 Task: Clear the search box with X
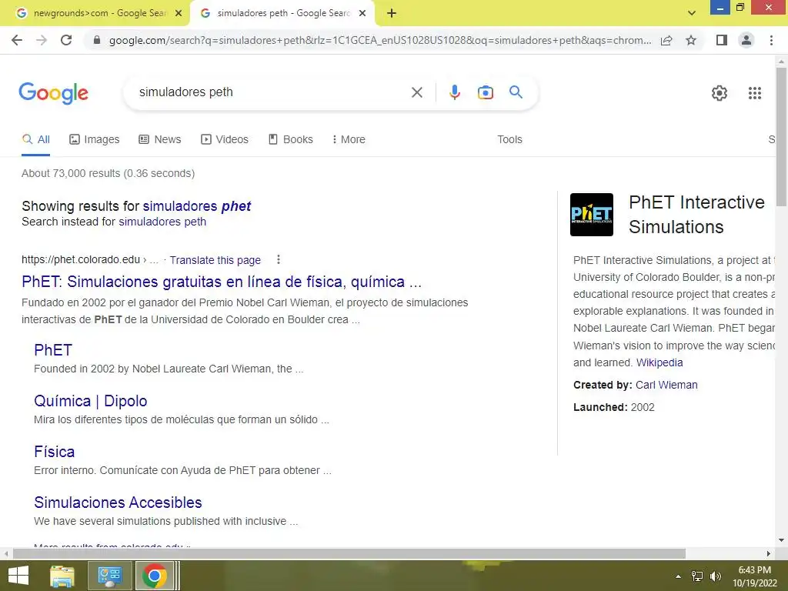pyautogui.click(x=416, y=92)
